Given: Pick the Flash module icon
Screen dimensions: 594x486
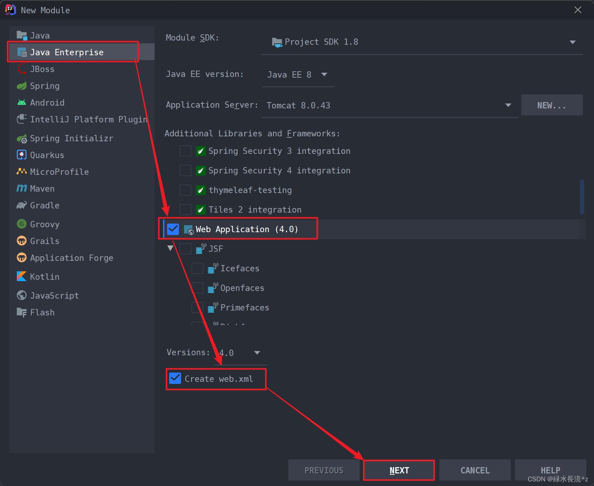Looking at the screenshot, I should (22, 312).
